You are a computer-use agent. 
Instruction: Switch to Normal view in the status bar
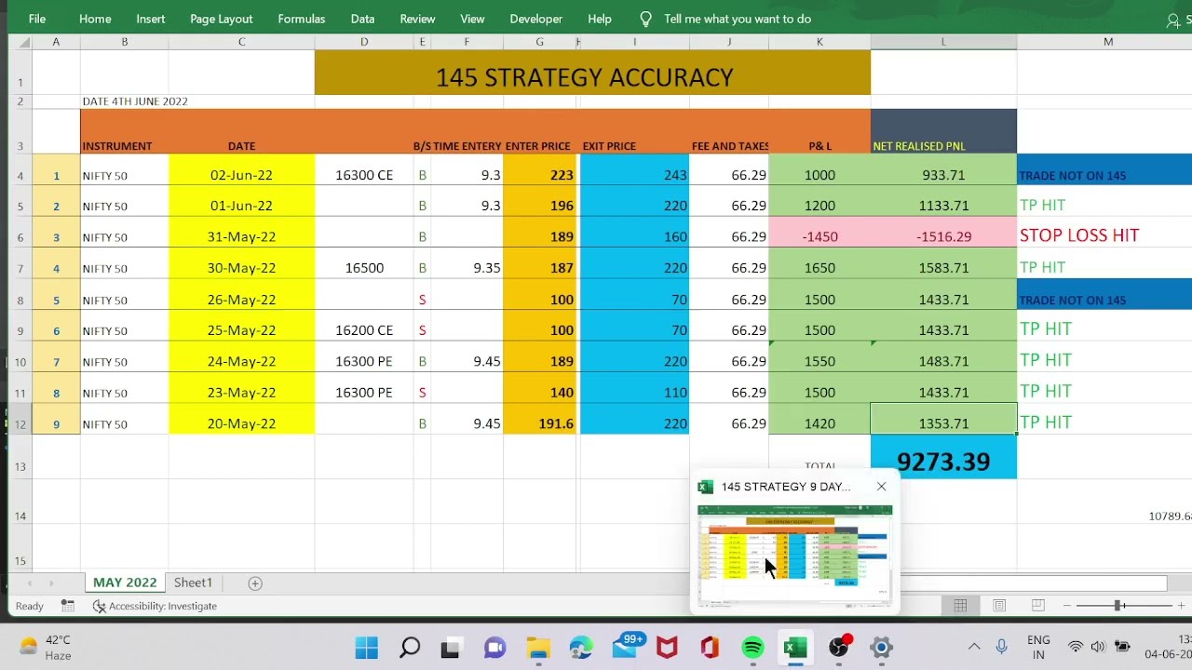[960, 606]
